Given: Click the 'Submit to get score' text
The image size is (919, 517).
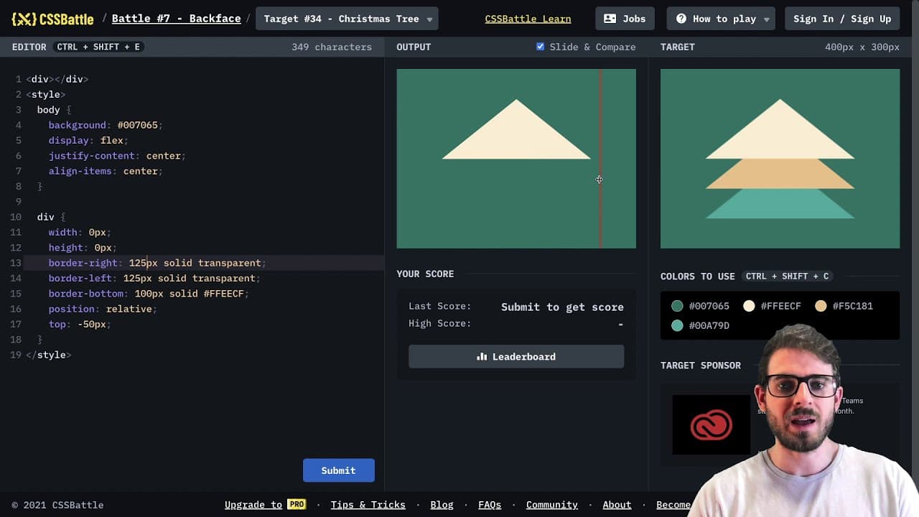Looking at the screenshot, I should point(562,307).
